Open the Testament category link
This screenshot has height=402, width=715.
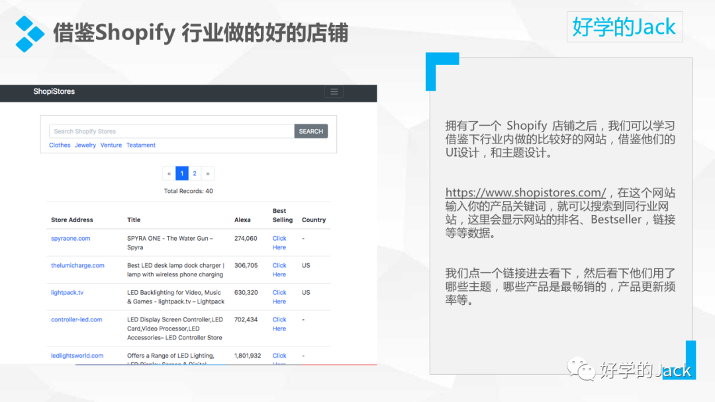coord(140,145)
